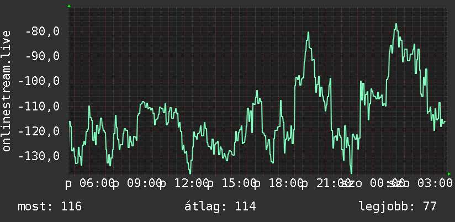Click the green arrow ending the x-axis
This screenshot has height=222, width=455.
449,174
